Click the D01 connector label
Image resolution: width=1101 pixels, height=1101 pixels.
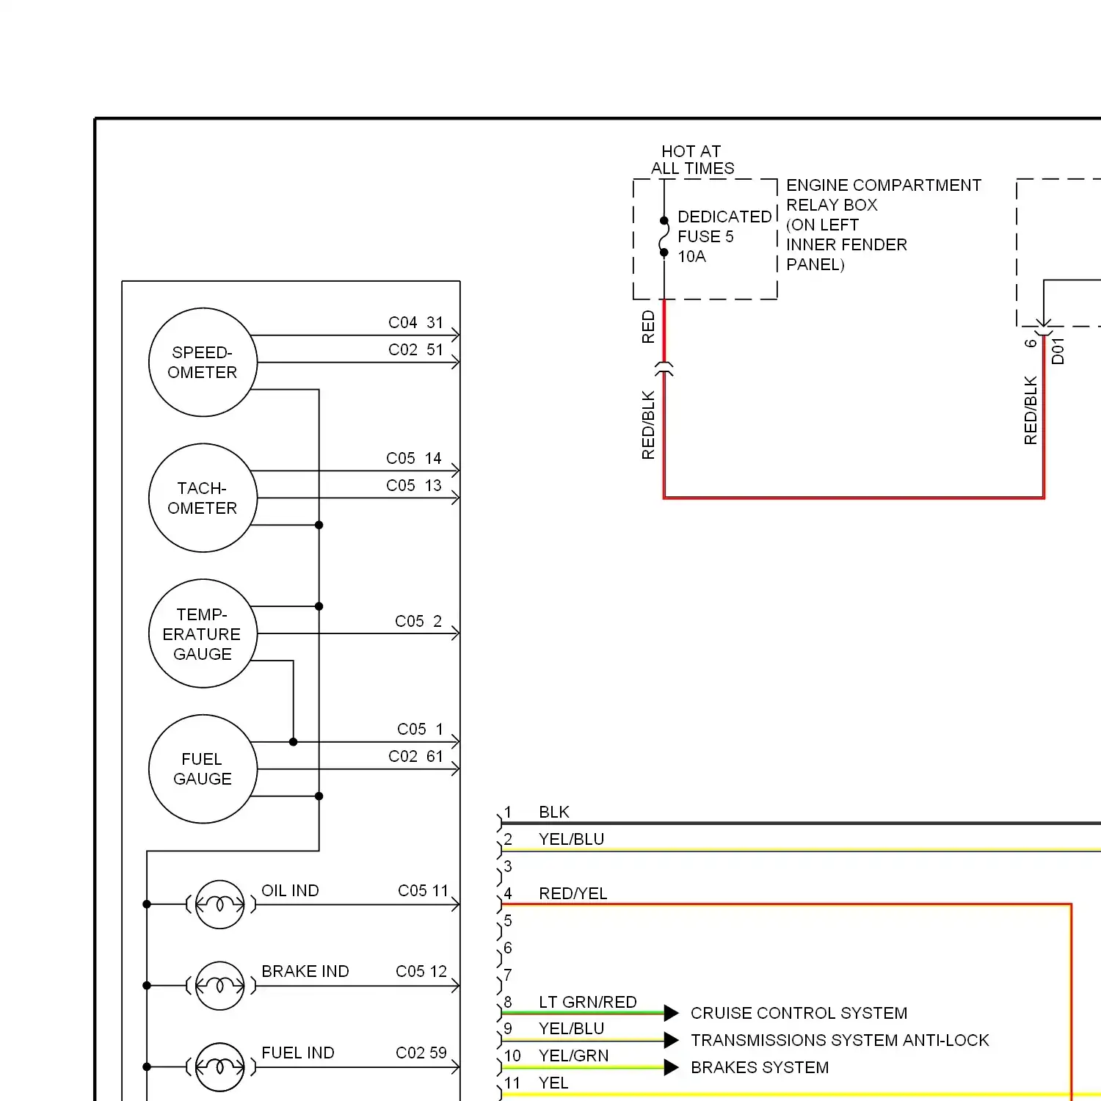pyautogui.click(x=1058, y=351)
